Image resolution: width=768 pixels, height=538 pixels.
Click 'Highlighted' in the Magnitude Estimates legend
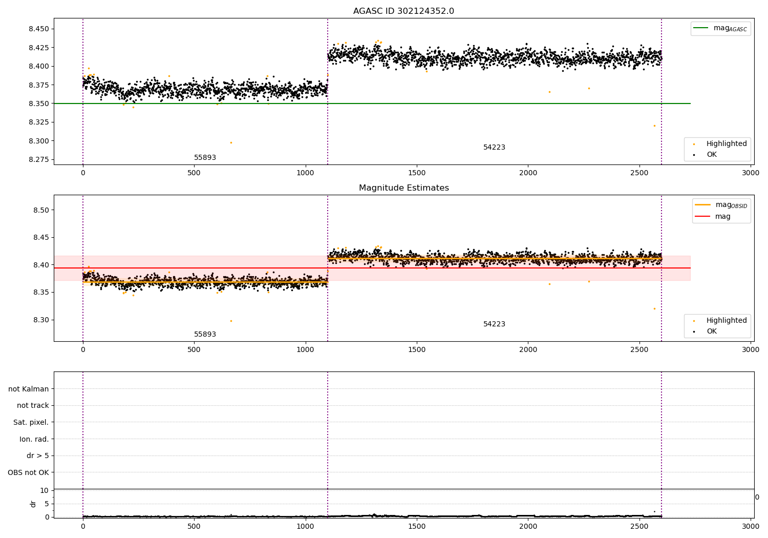coord(727,321)
